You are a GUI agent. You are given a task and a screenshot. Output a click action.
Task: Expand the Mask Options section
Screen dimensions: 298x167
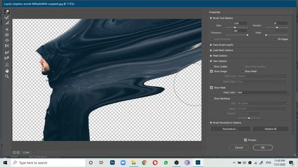211,56
